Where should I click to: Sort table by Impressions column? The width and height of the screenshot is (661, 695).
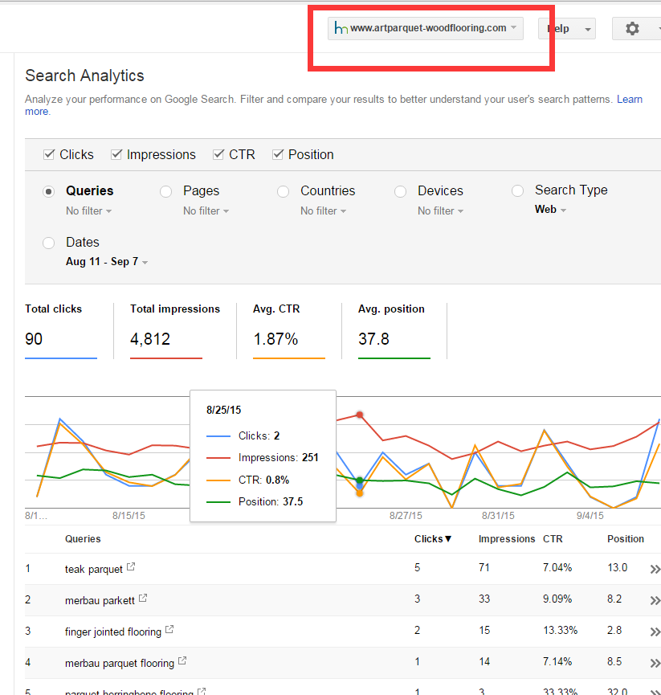507,539
